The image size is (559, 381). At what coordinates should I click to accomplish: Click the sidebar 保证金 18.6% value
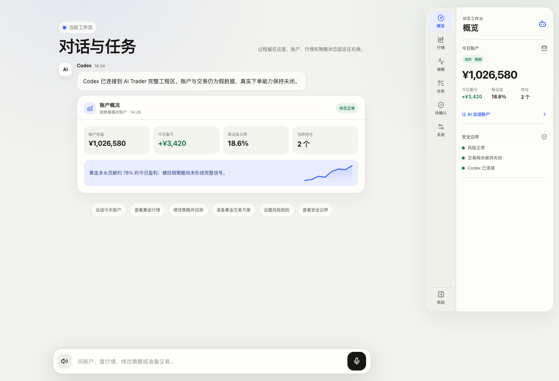point(499,97)
